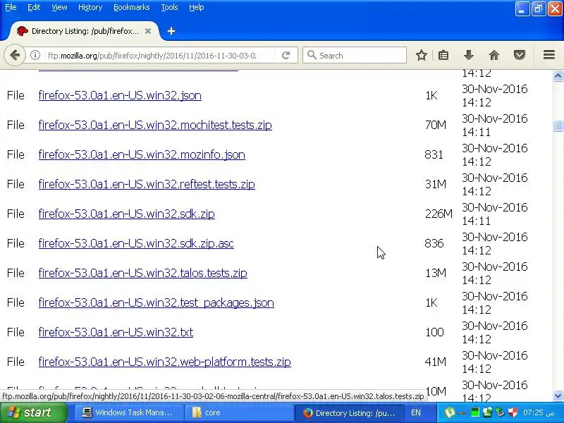564x423 pixels.
Task: Download firefox-53.0a1.en-US.win32.json
Action: 120,95
